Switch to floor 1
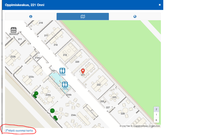217x135 pixels. coord(156,115)
